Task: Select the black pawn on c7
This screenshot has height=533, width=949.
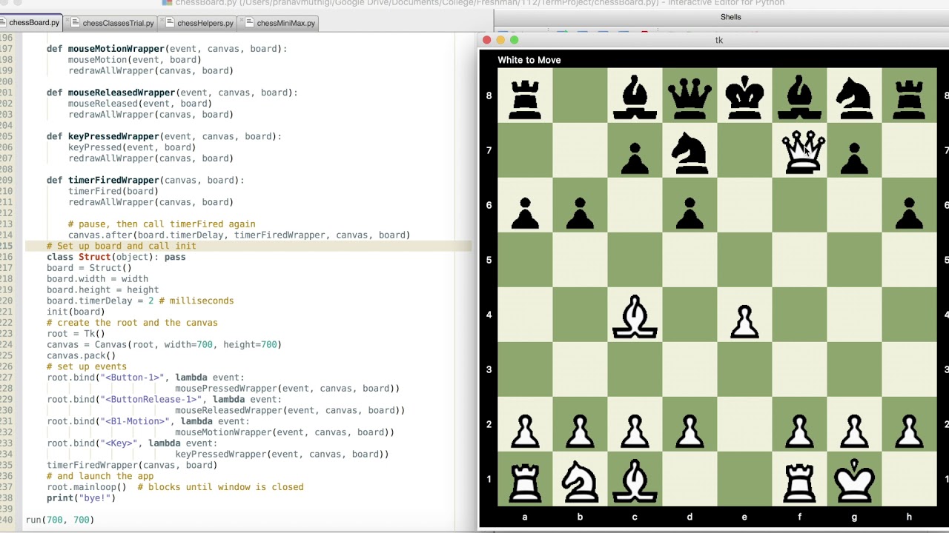Action: pyautogui.click(x=635, y=158)
